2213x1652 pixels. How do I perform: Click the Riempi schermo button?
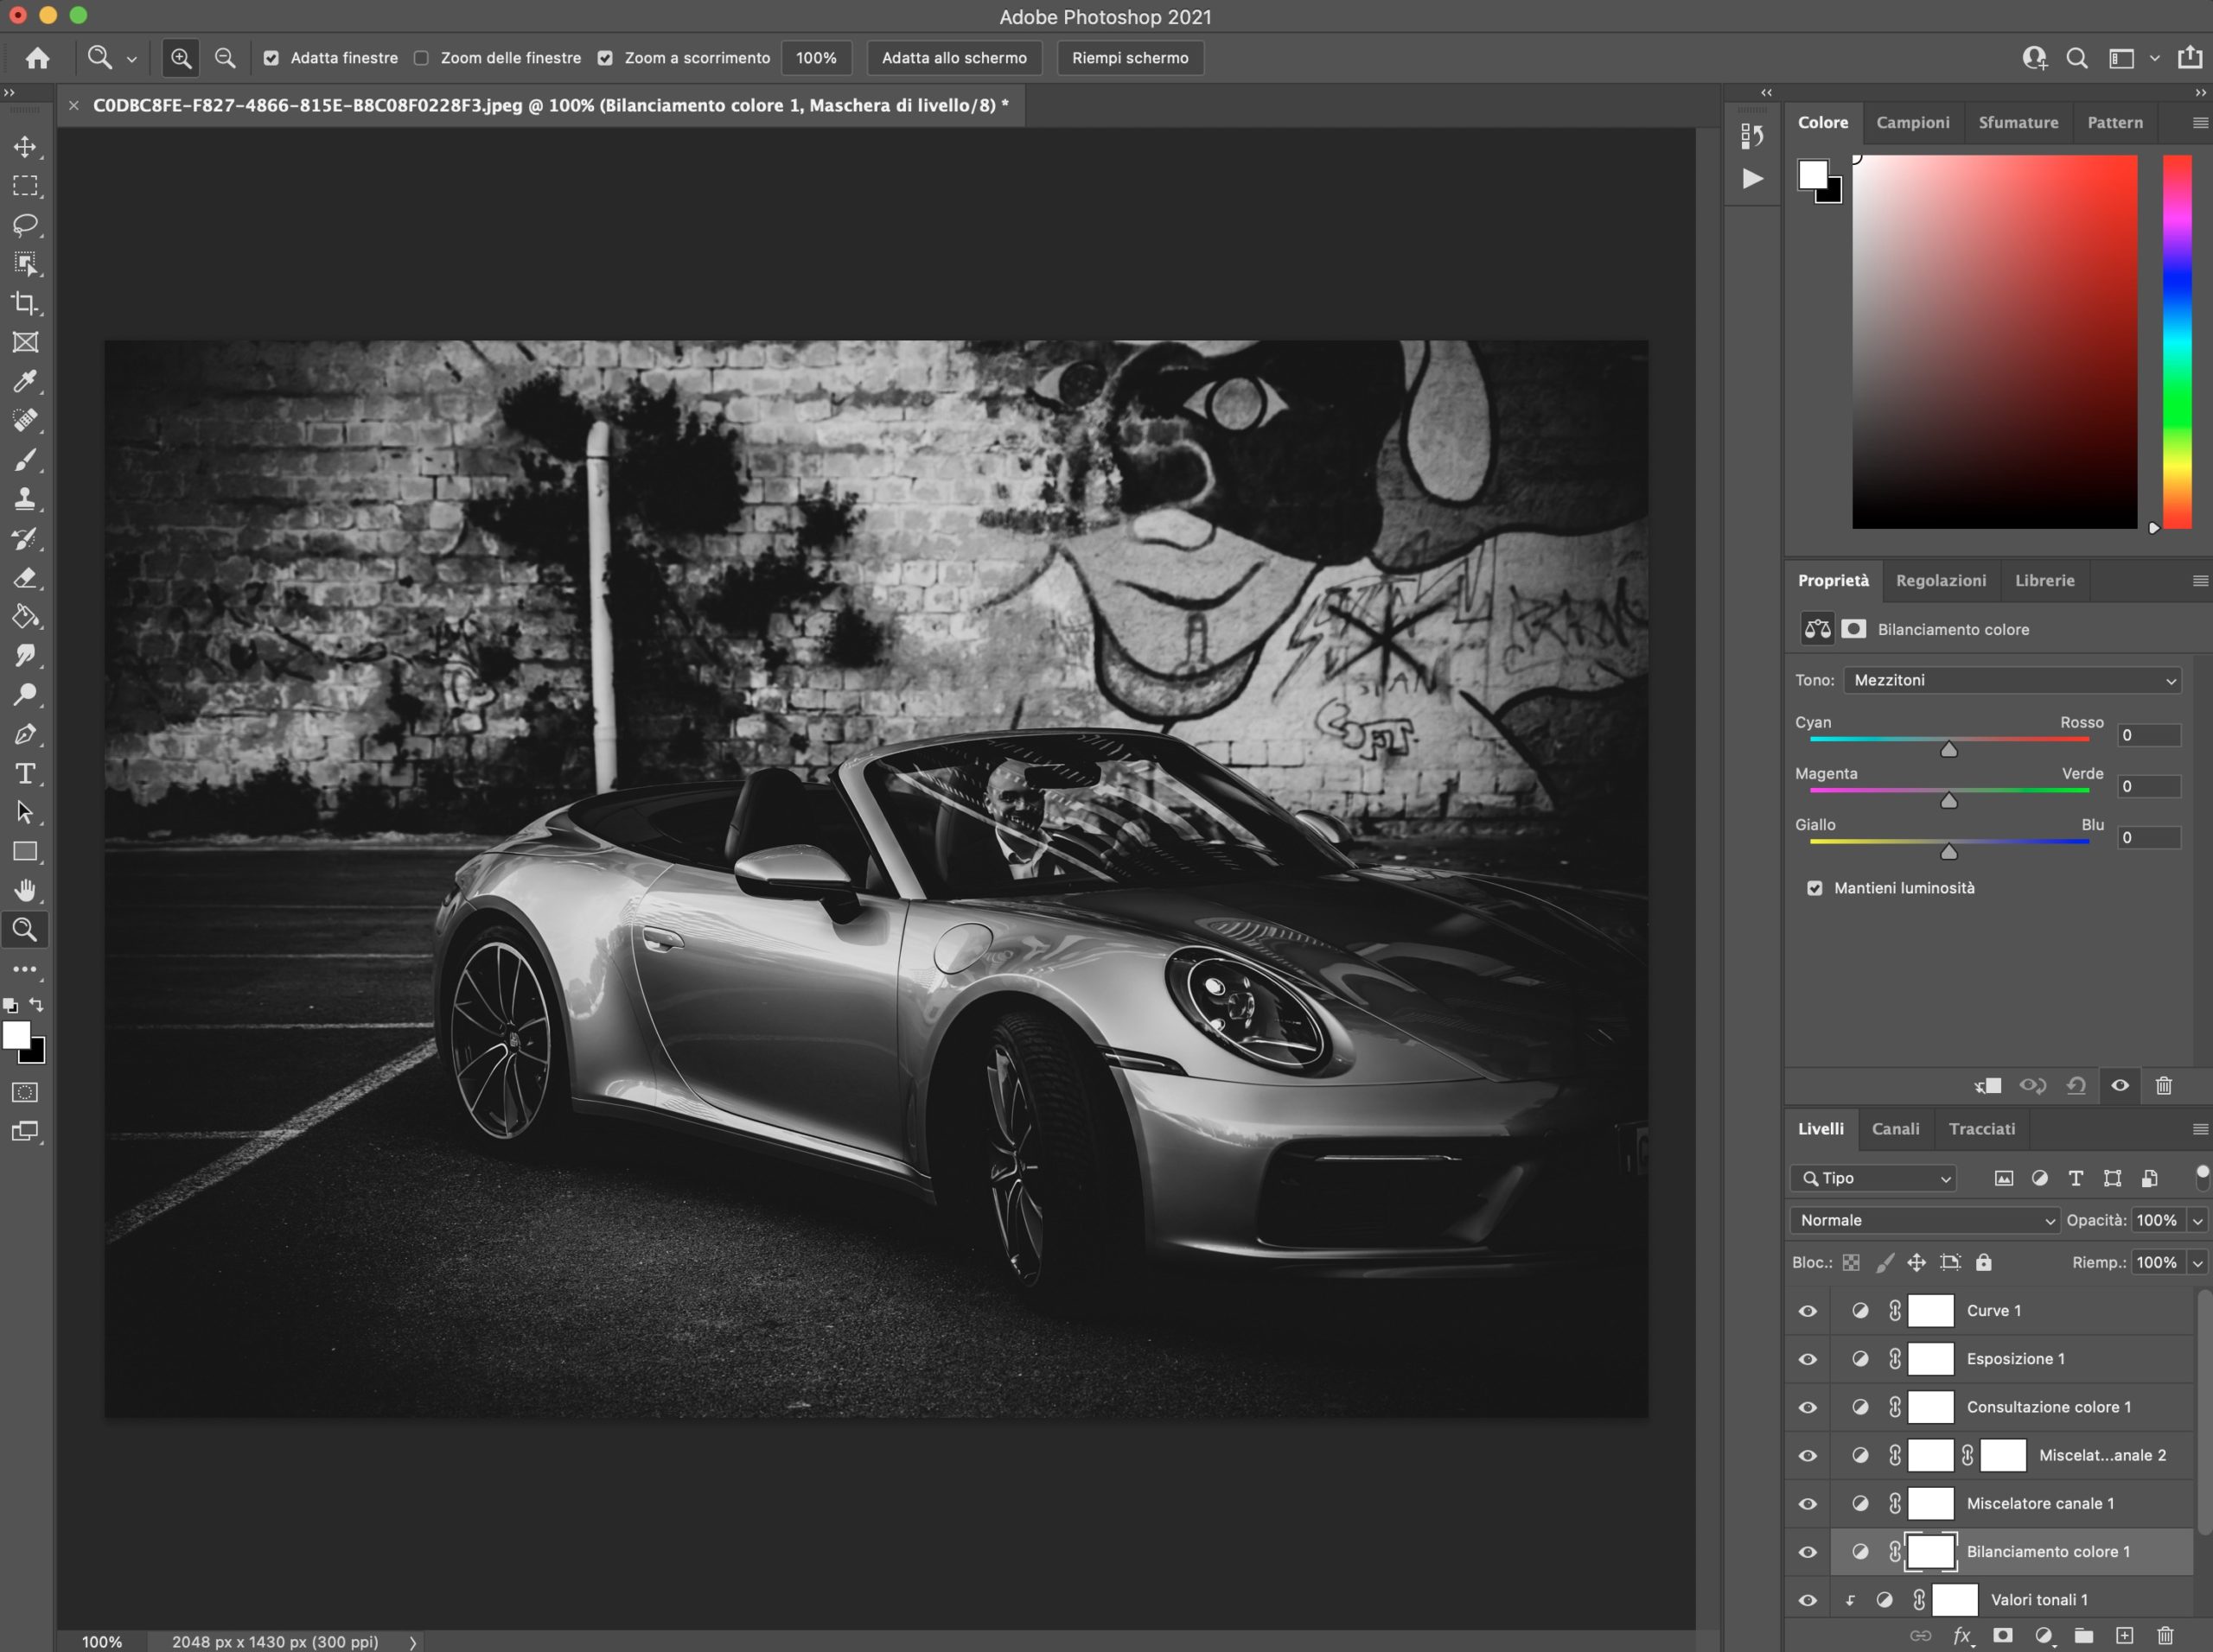(x=1130, y=57)
